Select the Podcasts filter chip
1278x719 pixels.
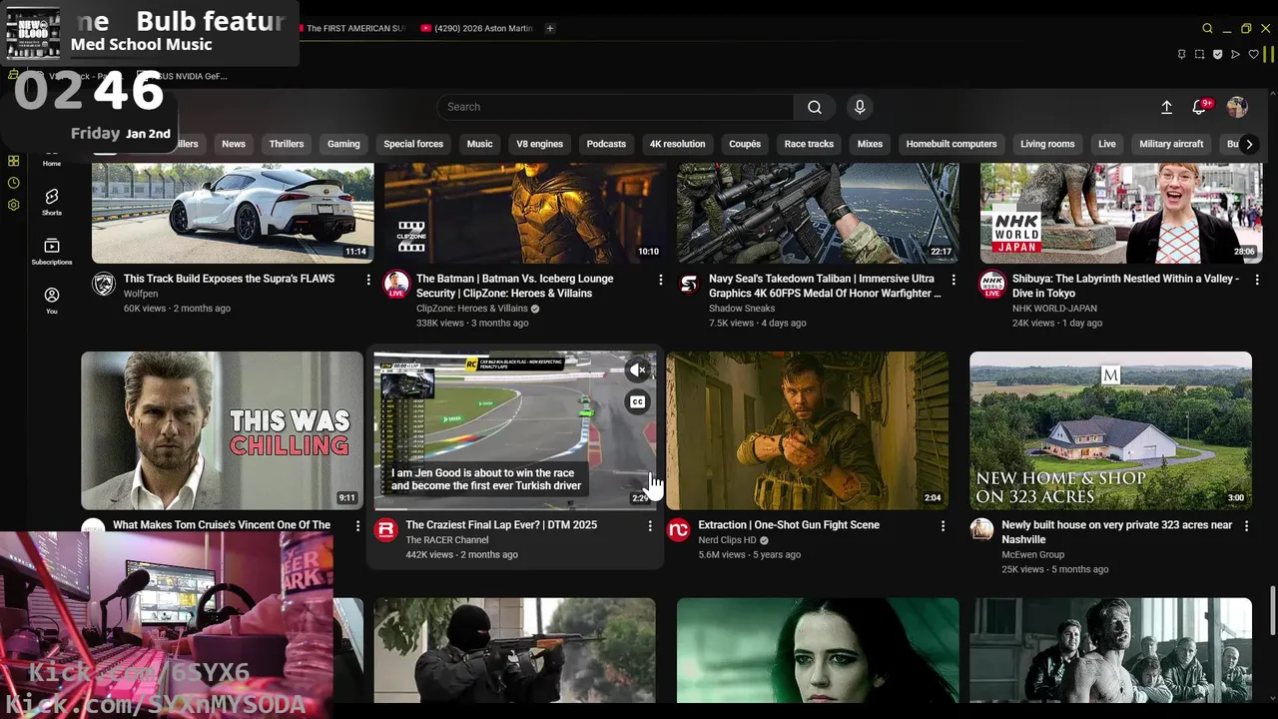[x=606, y=144]
